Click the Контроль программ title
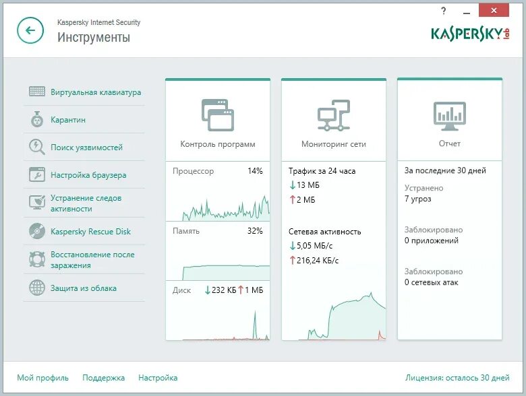Viewport: 526px width, 396px height. click(218, 144)
